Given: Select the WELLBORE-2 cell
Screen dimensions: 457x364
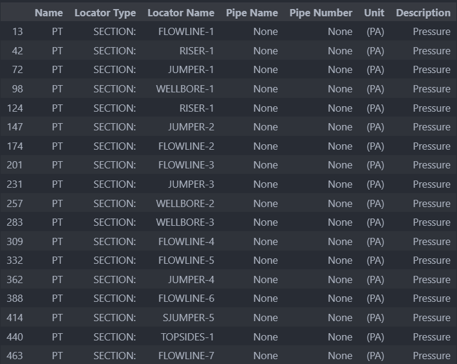Looking at the screenshot, I should (185, 203).
